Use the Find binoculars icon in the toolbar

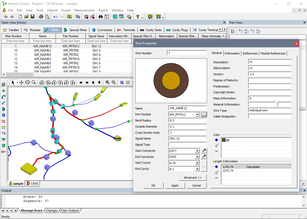(100, 16)
